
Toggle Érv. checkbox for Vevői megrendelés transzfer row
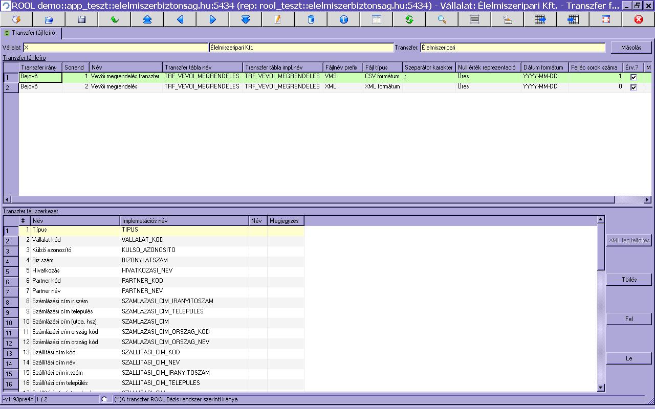click(634, 77)
